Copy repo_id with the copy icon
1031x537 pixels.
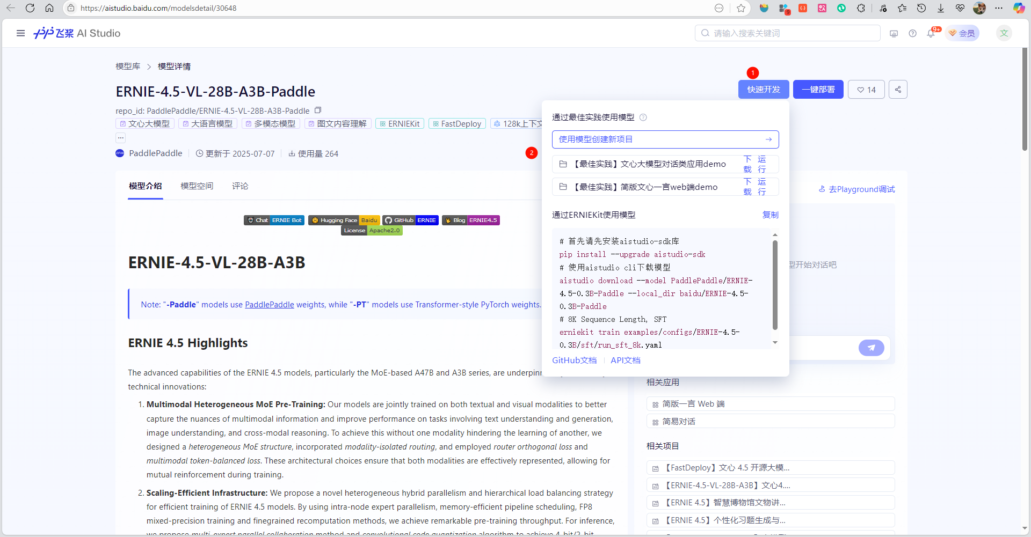click(x=318, y=110)
